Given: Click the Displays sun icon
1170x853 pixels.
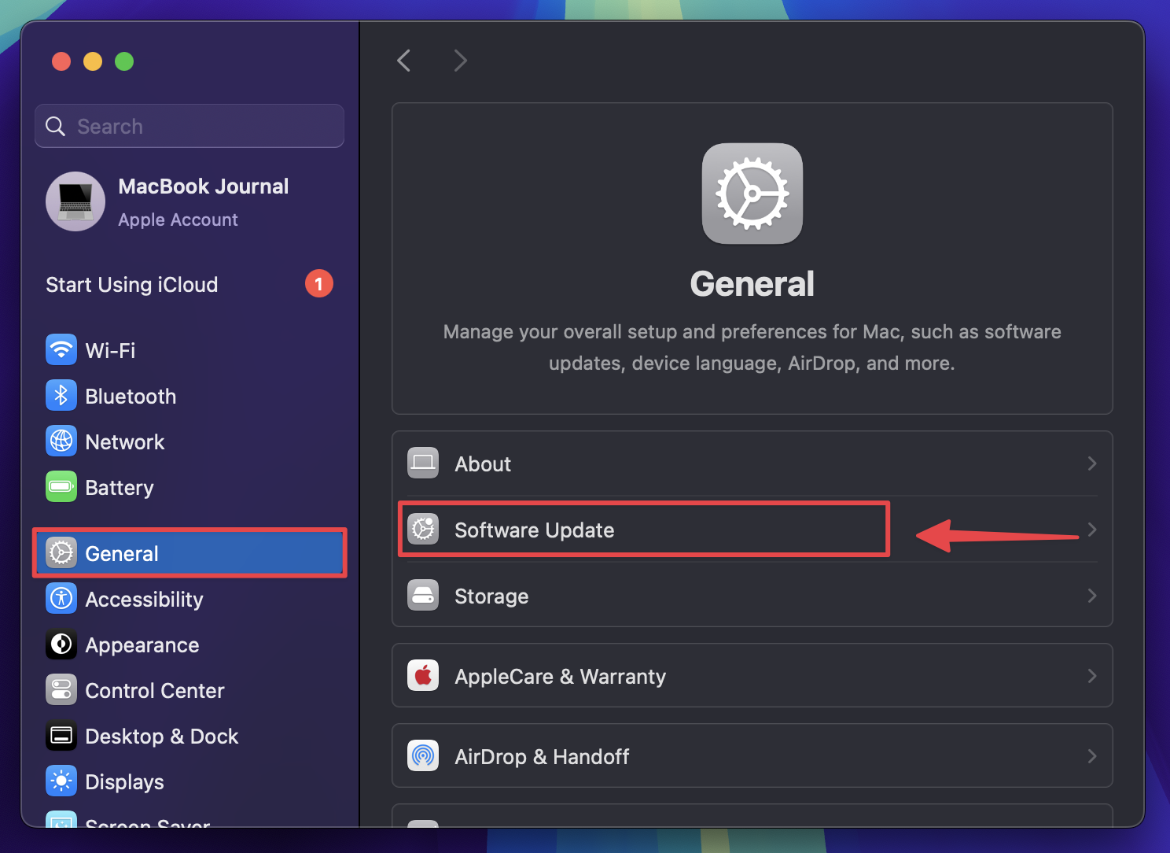Looking at the screenshot, I should [x=61, y=781].
